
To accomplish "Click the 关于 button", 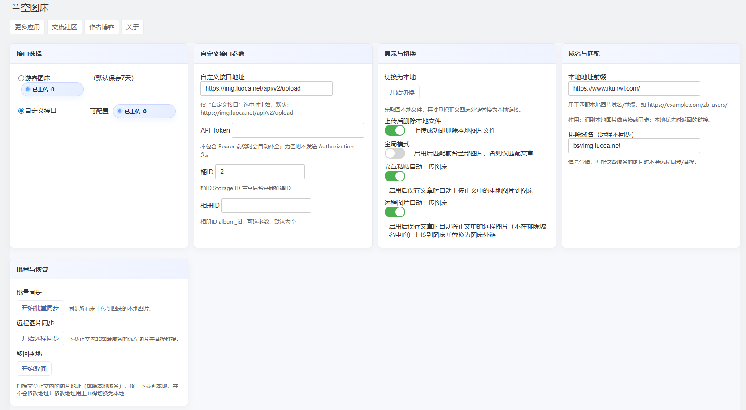I will coord(133,27).
